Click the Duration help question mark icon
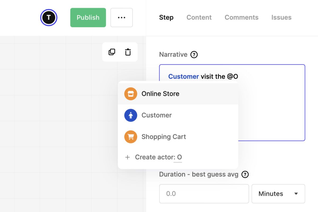The image size is (318, 212). (245, 174)
